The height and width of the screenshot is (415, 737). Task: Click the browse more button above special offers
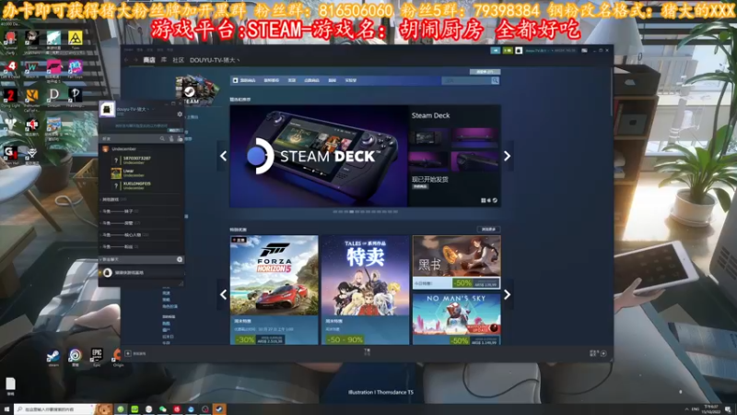tap(489, 229)
